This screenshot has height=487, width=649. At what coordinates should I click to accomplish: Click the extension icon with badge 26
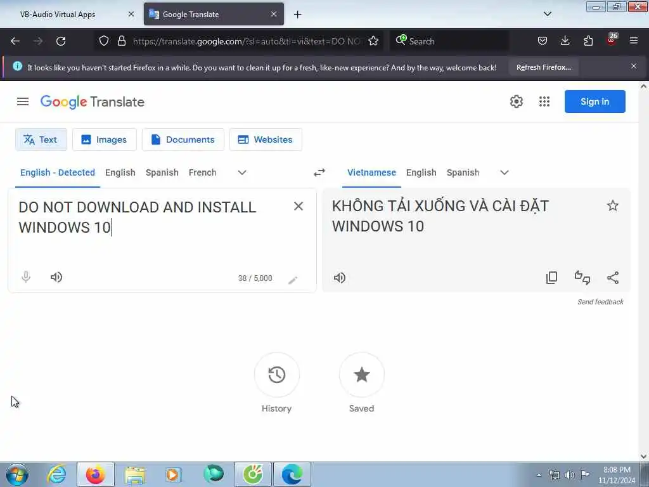(x=612, y=40)
